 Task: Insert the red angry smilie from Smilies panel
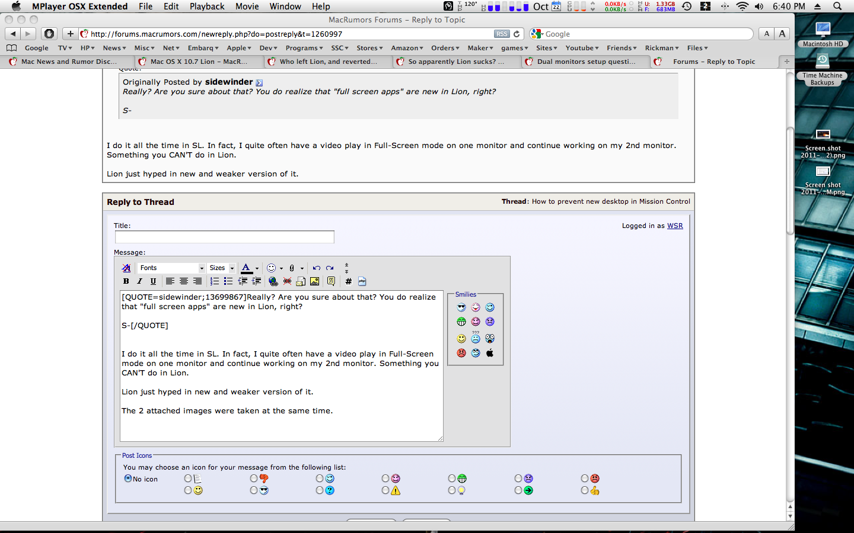click(461, 353)
